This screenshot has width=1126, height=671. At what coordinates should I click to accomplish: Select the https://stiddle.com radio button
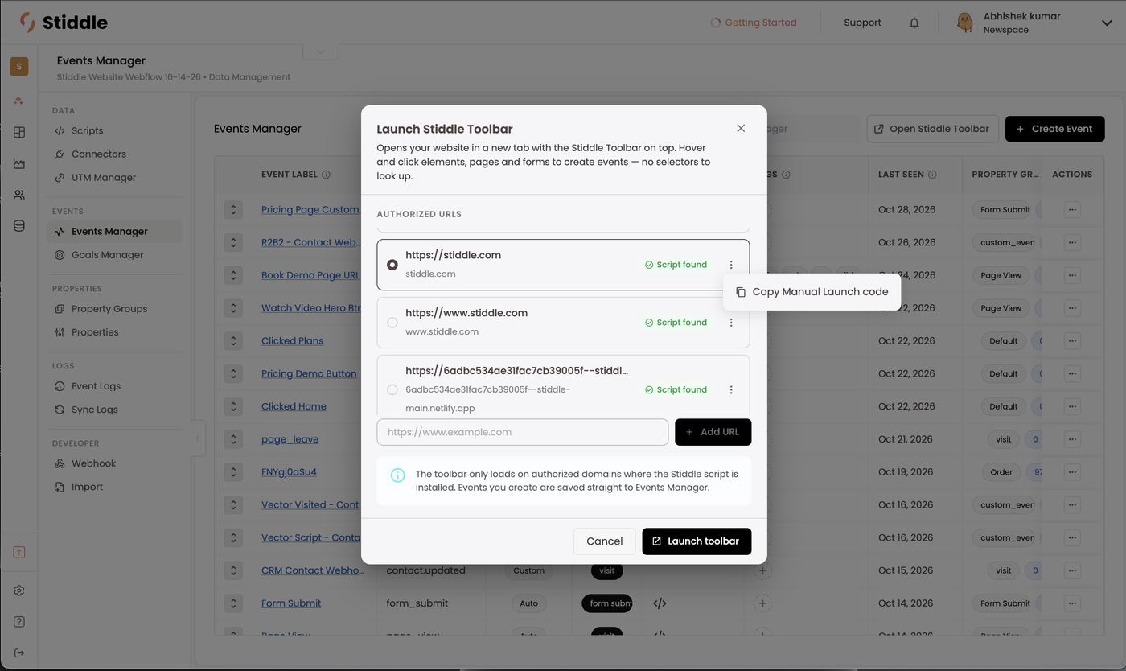tap(392, 265)
